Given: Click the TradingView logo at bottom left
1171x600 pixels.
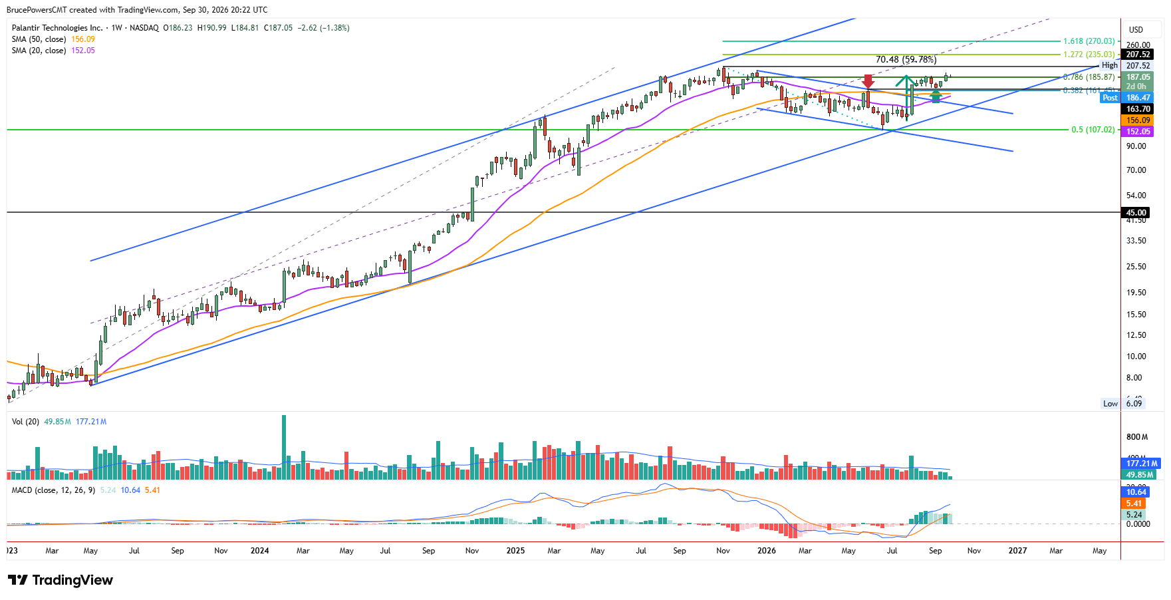Looking at the screenshot, I should click(x=61, y=580).
